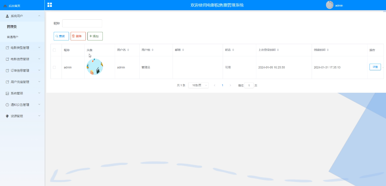Image resolution: width=386 pixels, height=186 pixels.
Task: Check the admin row checkbox
Action: pos(54,67)
